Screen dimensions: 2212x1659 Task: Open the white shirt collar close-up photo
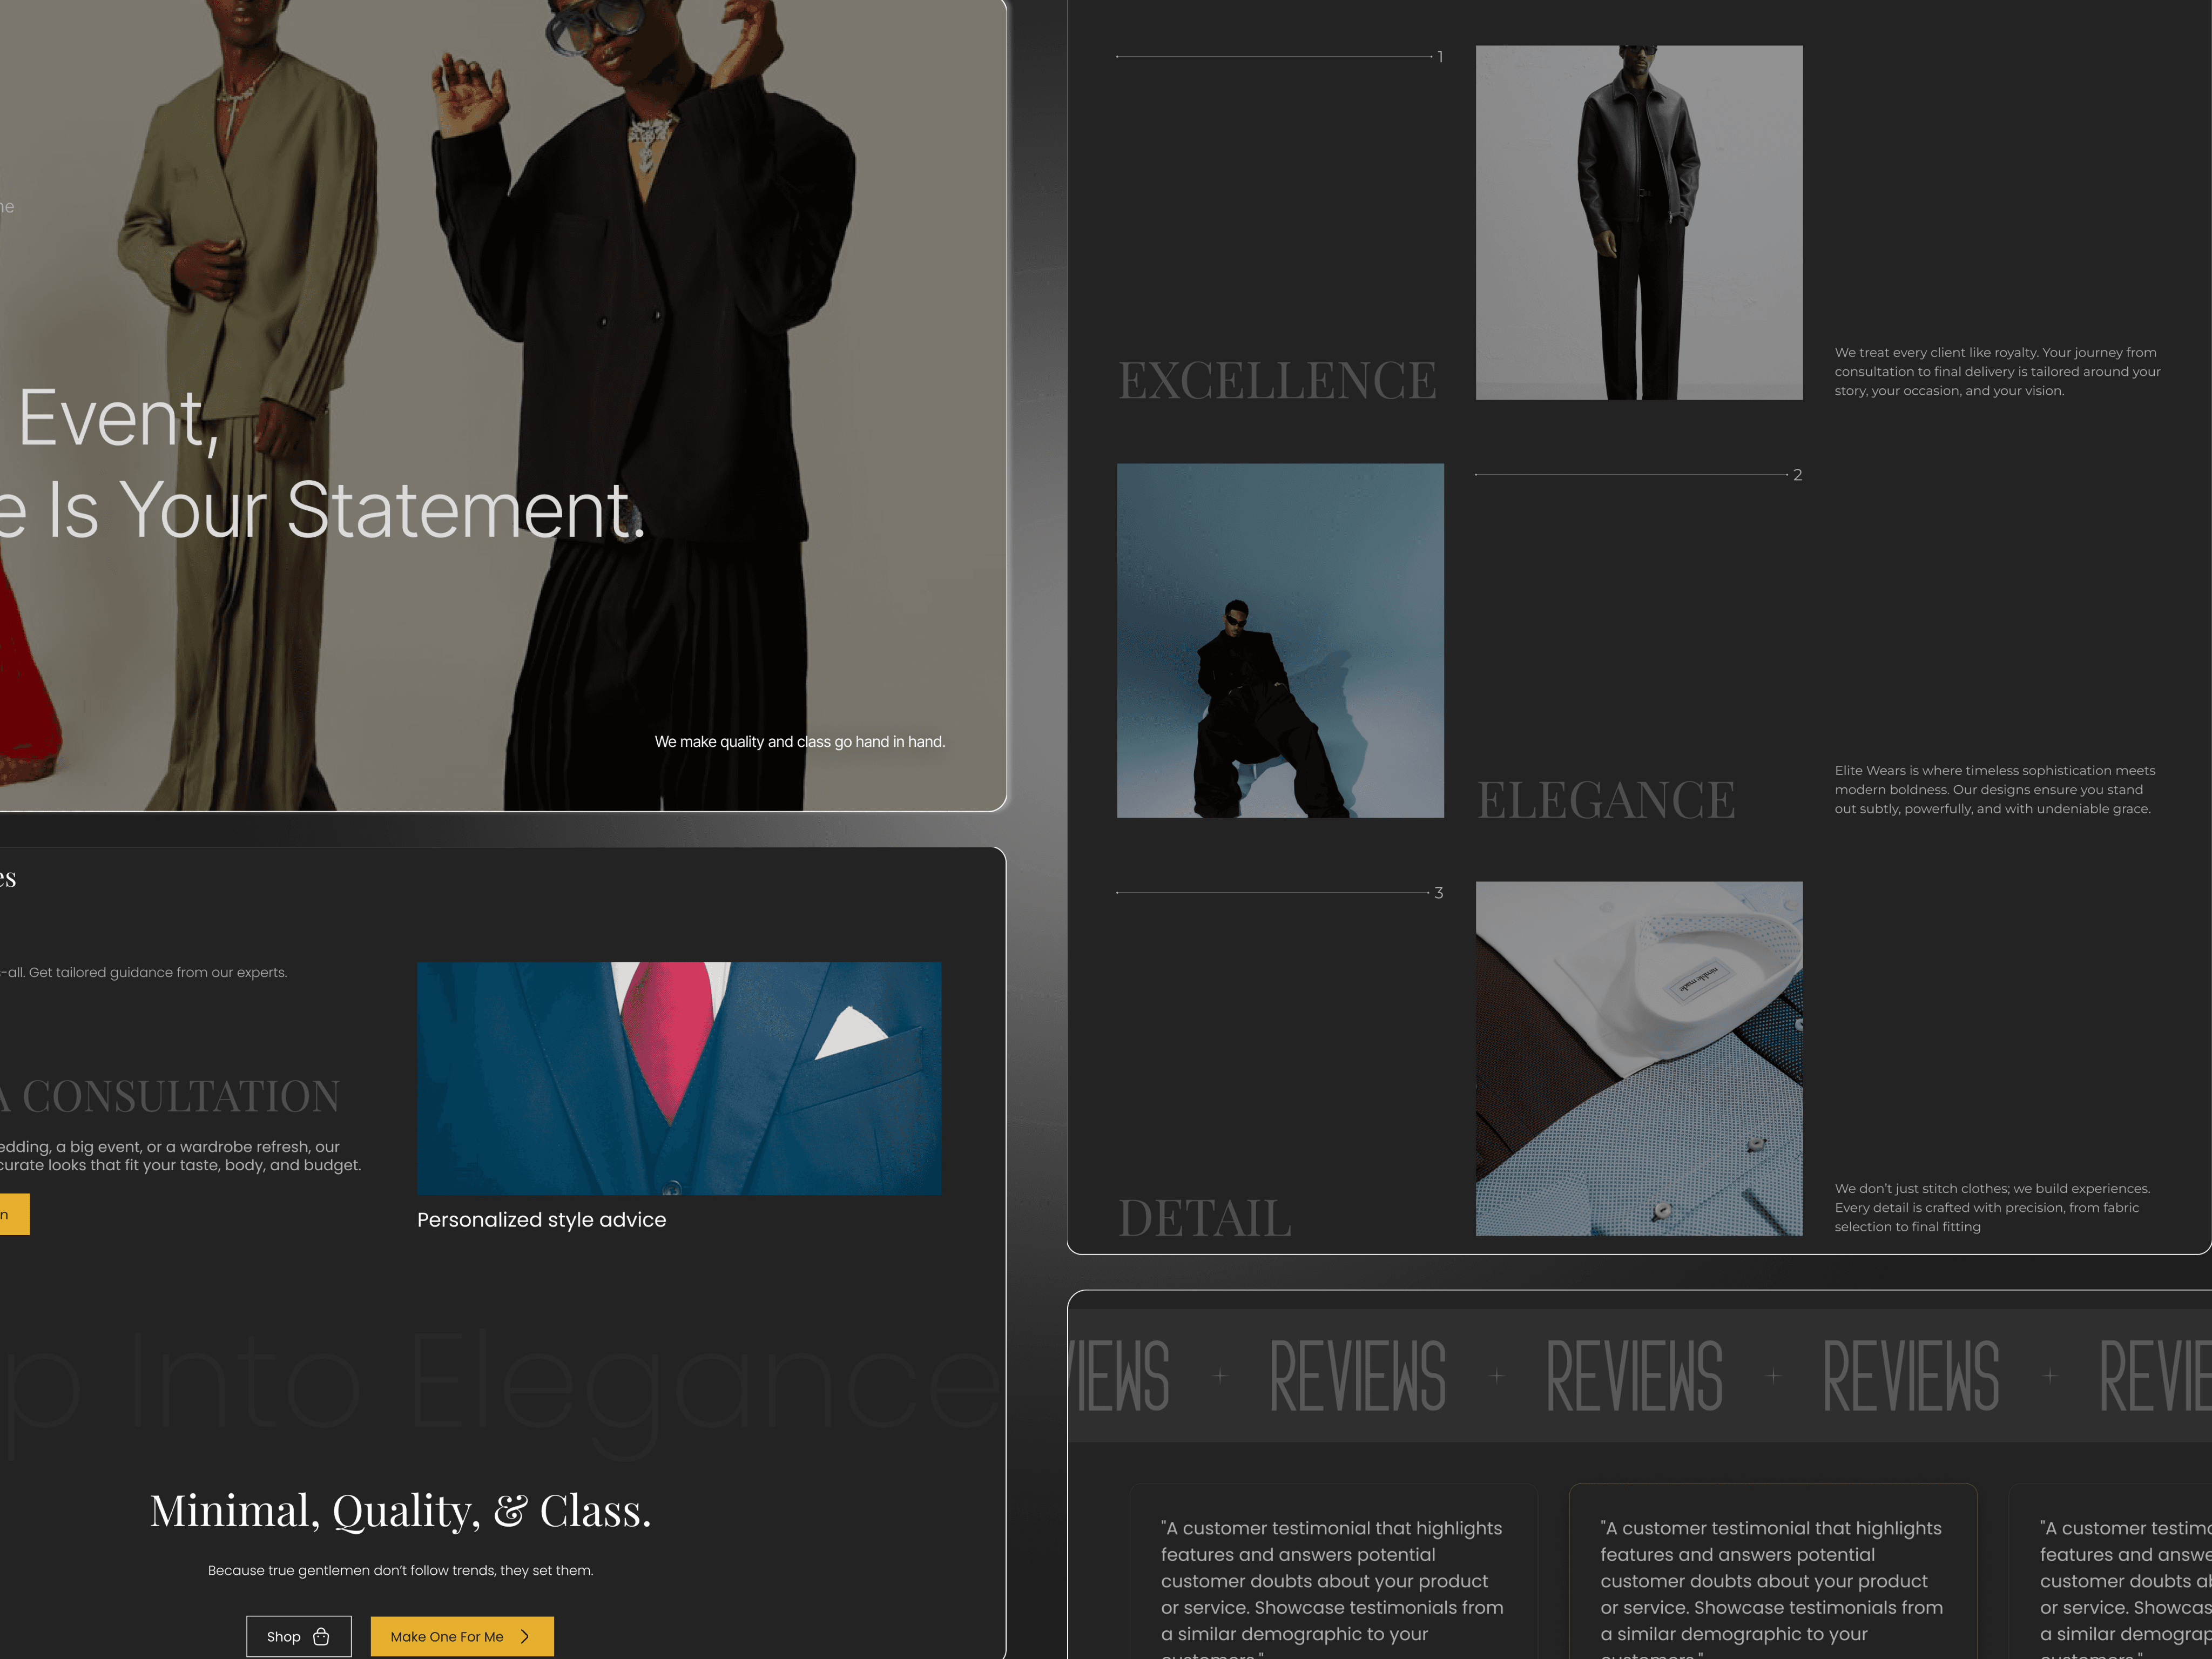(1639, 1058)
